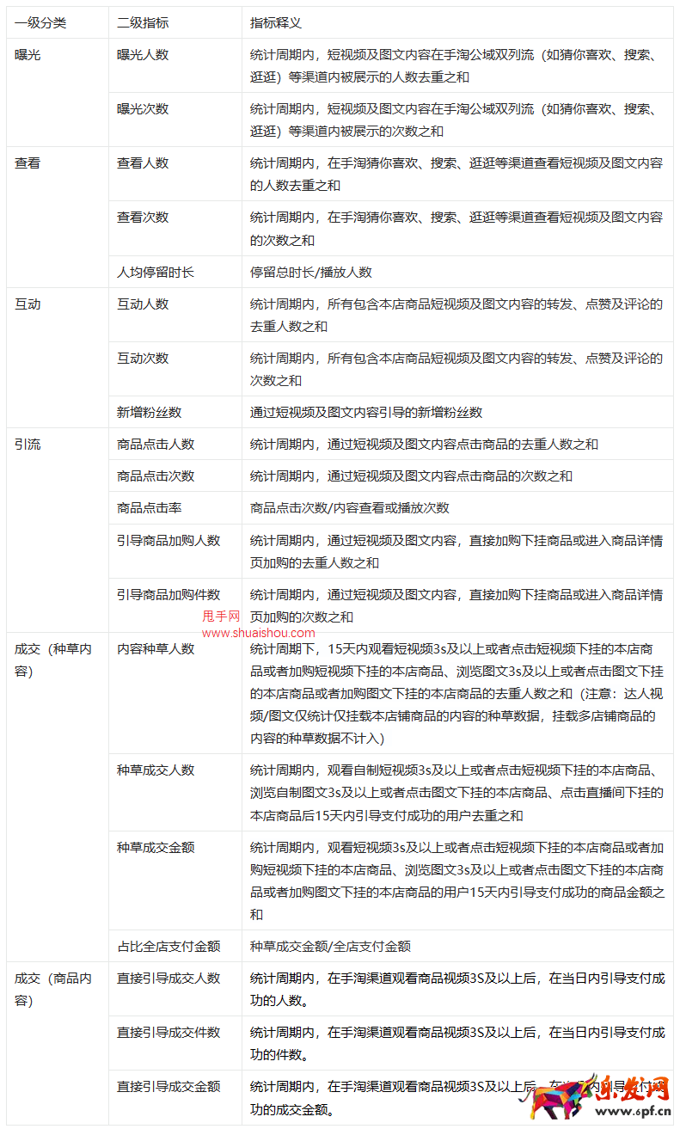Click the 内容种草人数 definition paragraph
680x1129 pixels.
click(x=456, y=694)
